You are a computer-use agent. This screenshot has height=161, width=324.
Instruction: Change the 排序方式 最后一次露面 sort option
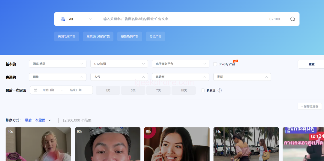pyautogui.click(x=38, y=120)
